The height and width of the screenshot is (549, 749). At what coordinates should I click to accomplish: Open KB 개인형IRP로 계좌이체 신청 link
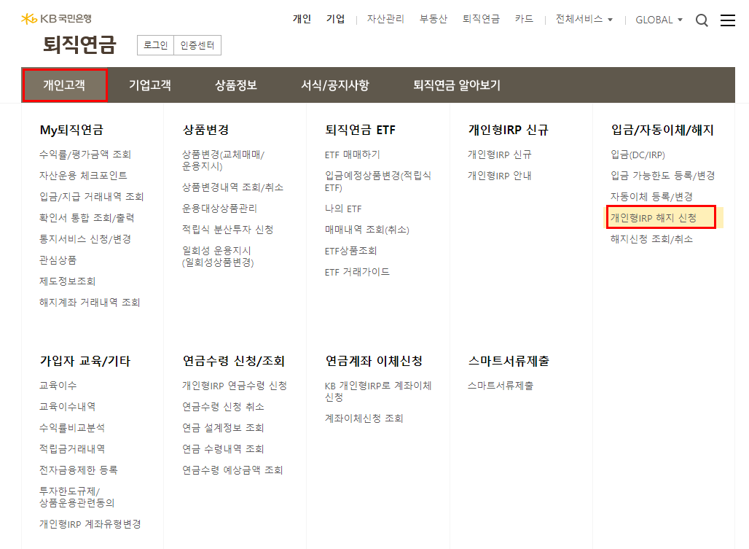click(x=378, y=391)
